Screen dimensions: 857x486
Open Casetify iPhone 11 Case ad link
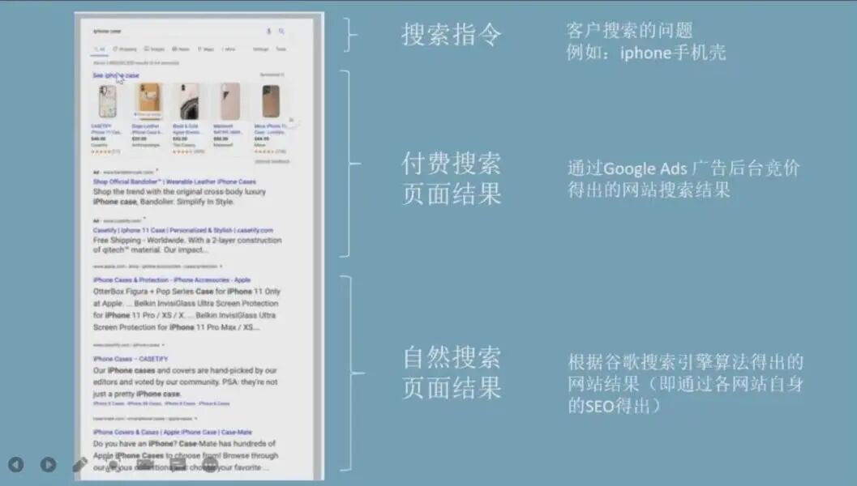(x=182, y=230)
